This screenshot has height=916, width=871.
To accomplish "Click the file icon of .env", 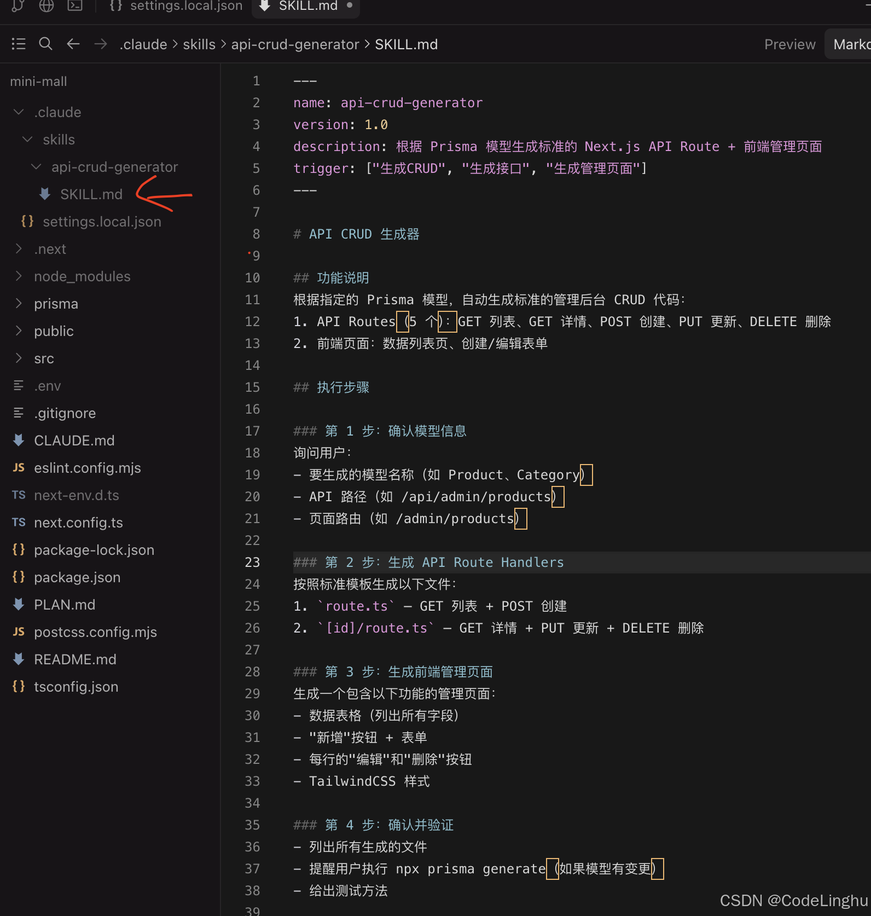I will click(19, 385).
